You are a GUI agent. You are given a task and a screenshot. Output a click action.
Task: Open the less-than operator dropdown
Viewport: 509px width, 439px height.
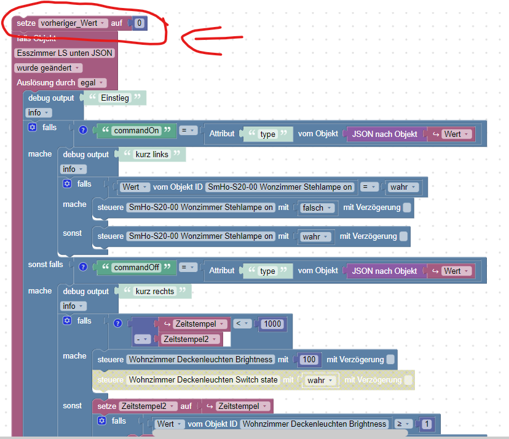point(242,323)
